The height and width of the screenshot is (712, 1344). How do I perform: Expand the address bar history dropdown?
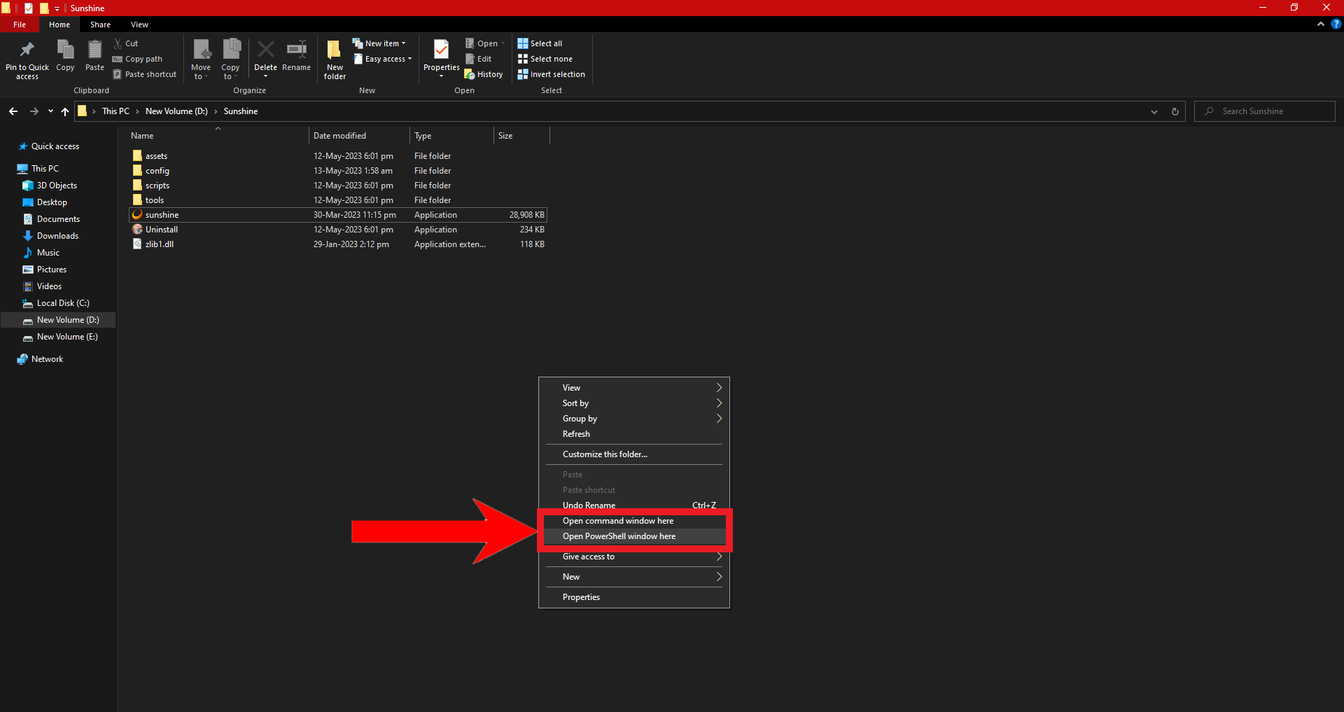(x=1154, y=111)
